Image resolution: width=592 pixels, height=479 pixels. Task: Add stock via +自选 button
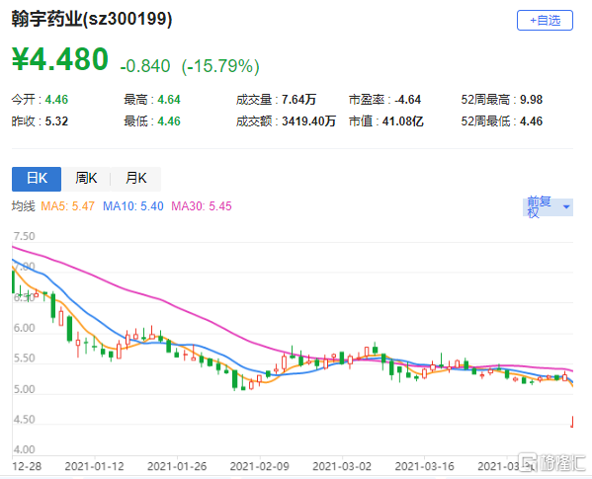tap(545, 21)
